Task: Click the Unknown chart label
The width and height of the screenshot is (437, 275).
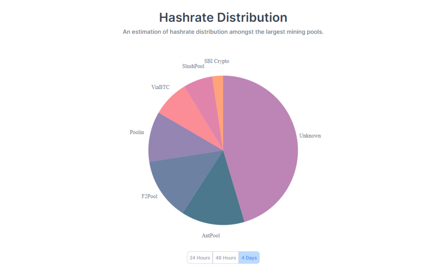Action: point(310,136)
